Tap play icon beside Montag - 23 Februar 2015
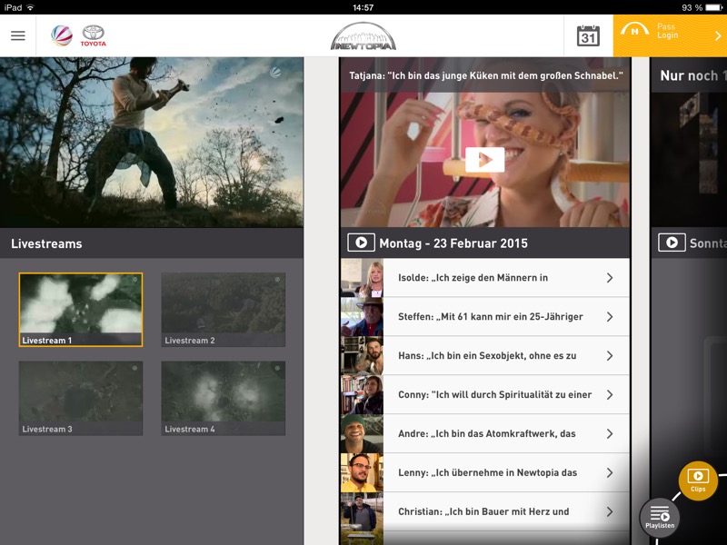Image resolution: width=727 pixels, height=545 pixels. pos(361,243)
